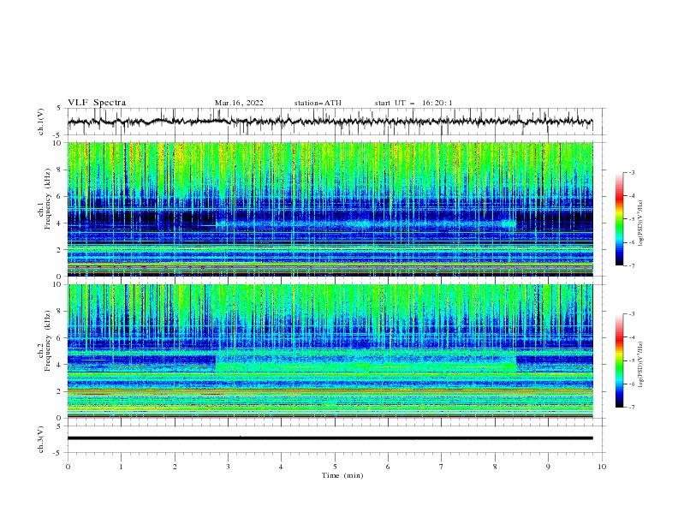Click the "start UT = 16:20:1" header text

[x=413, y=103]
